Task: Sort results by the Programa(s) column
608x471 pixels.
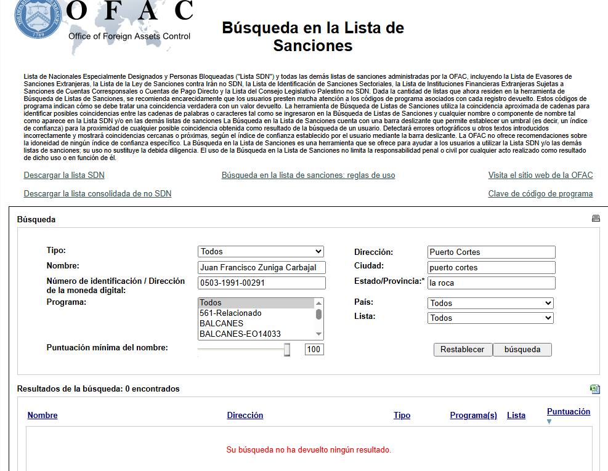Action: [x=473, y=415]
